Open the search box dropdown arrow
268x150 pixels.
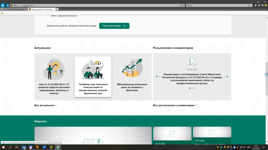pos(251,5)
